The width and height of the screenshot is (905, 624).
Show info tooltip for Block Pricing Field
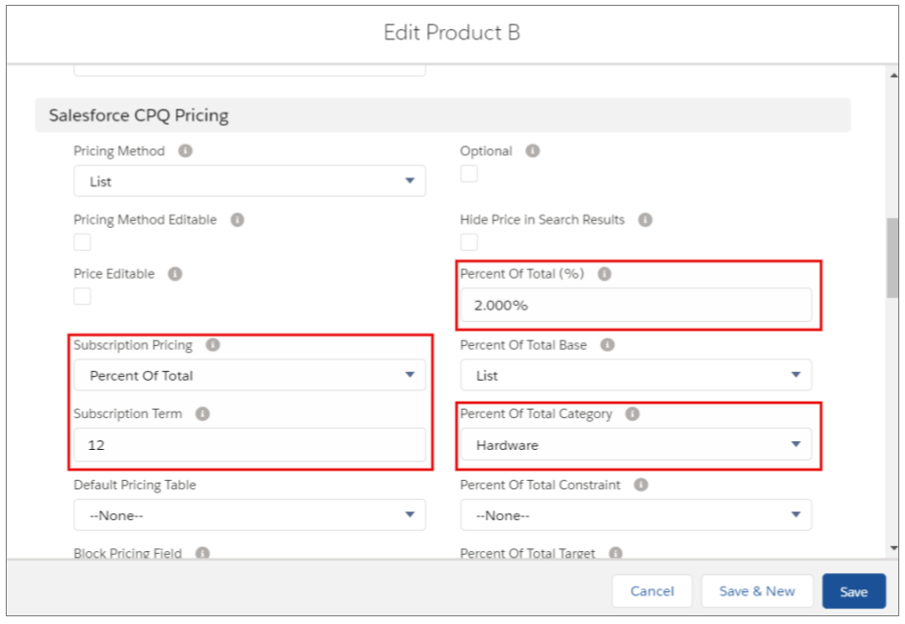[x=203, y=553]
